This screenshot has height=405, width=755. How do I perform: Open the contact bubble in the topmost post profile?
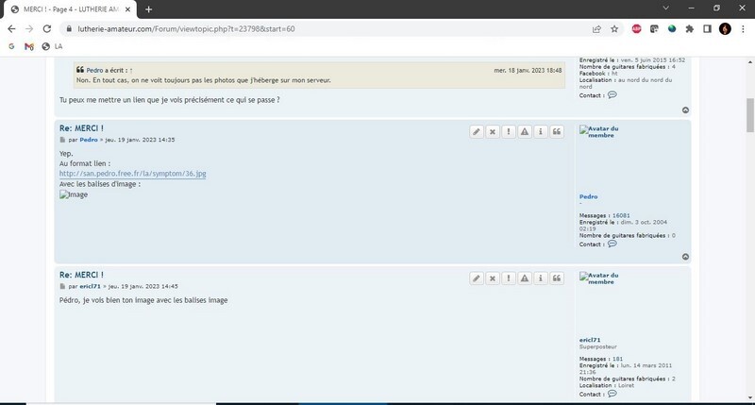(612, 94)
